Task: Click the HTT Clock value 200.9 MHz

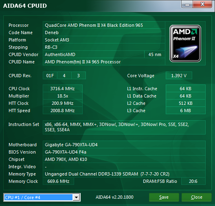Action: 63,103
